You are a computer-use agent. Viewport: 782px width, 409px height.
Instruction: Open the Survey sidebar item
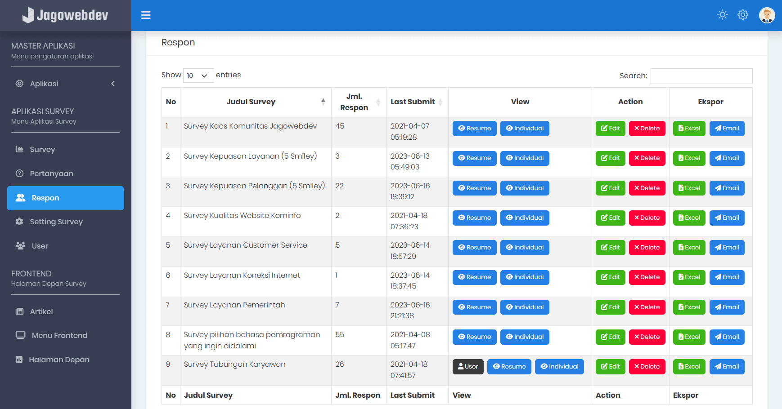click(x=65, y=149)
